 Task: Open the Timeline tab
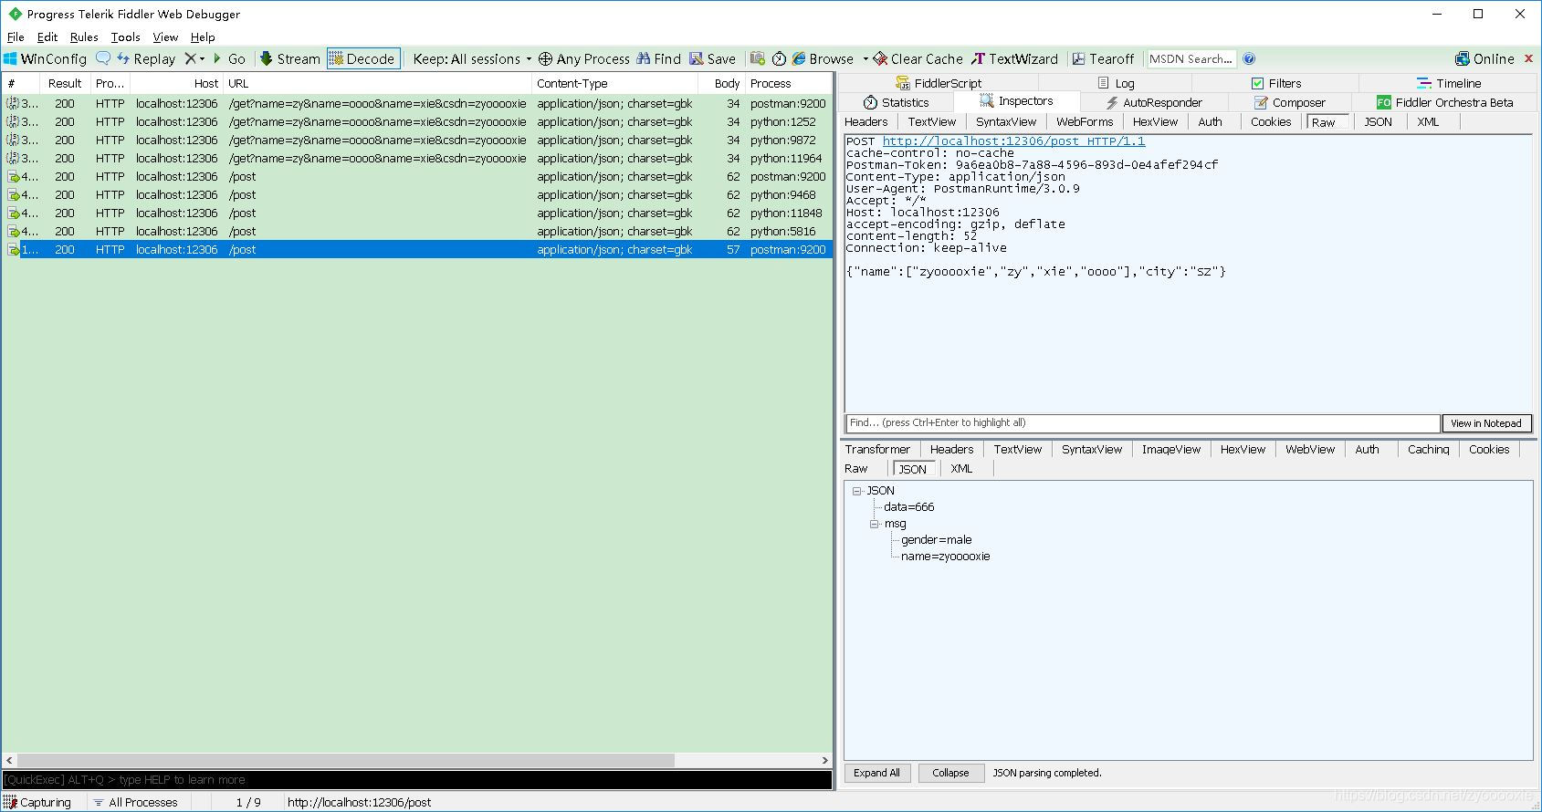(1448, 83)
